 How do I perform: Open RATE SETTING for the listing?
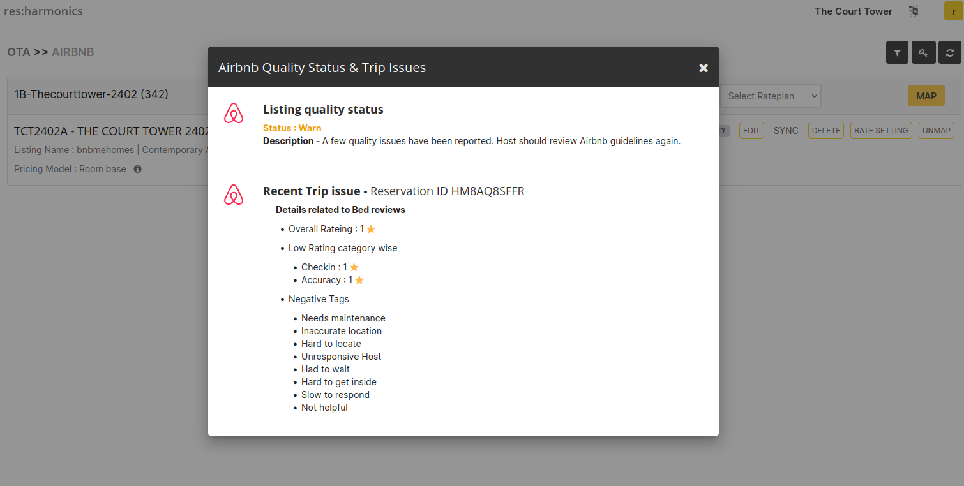881,131
